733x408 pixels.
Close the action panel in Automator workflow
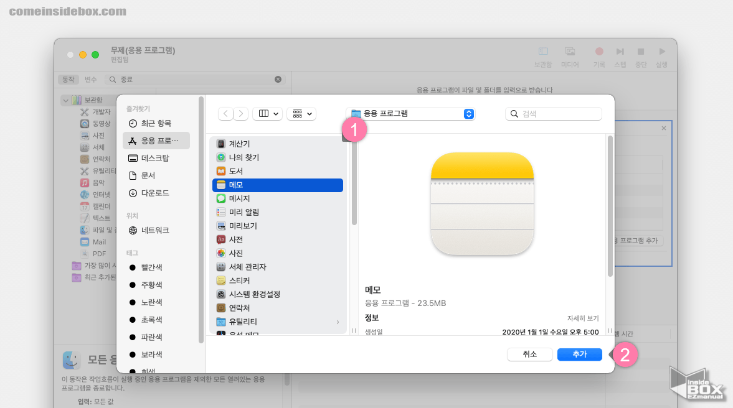[664, 128]
